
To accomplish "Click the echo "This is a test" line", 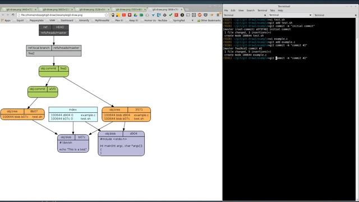I will [x=73, y=149].
